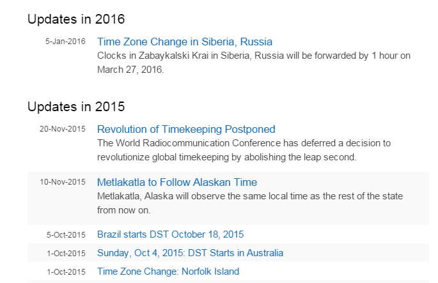Viewport: 438px width, 283px height.
Task: Click the 20-Nov-2015 date label
Action: click(62, 130)
